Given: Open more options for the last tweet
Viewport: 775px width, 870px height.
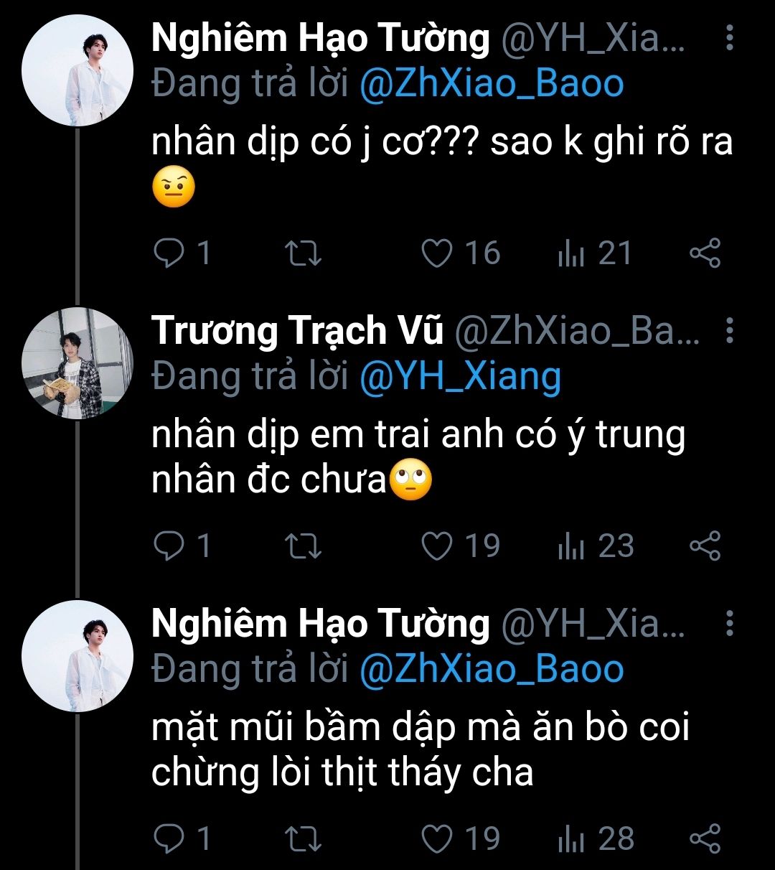Looking at the screenshot, I should tap(729, 623).
